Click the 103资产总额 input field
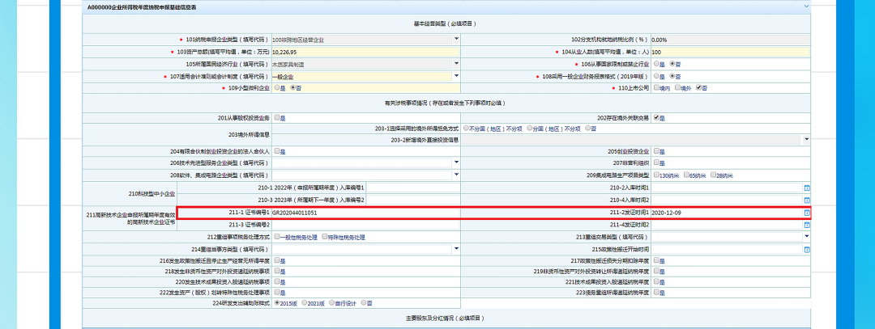875x329 pixels. pos(365,51)
